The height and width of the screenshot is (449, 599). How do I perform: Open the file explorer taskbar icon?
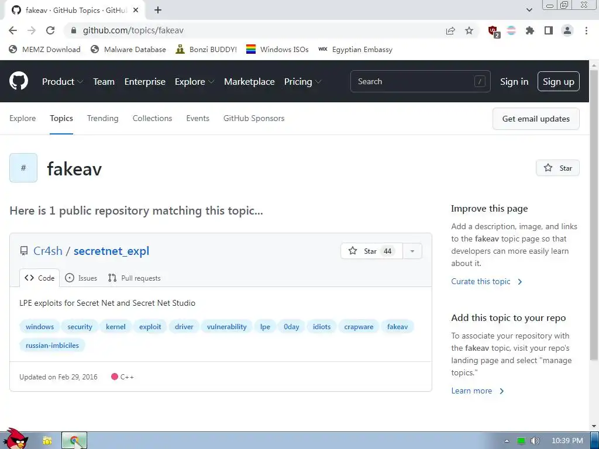47,441
